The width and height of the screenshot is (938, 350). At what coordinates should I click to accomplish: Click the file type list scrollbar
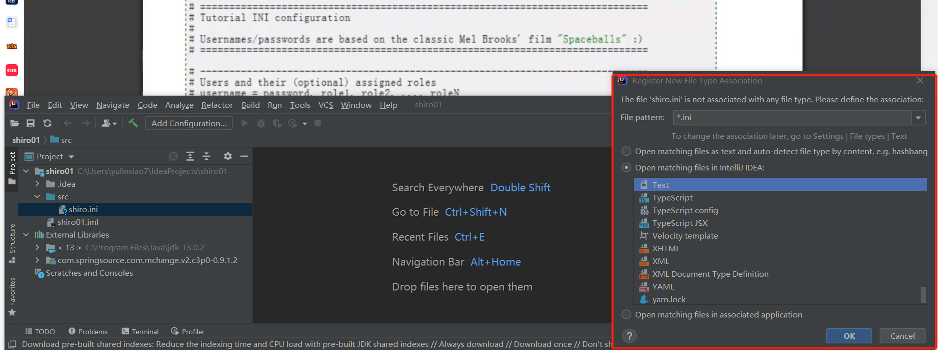[x=923, y=295]
